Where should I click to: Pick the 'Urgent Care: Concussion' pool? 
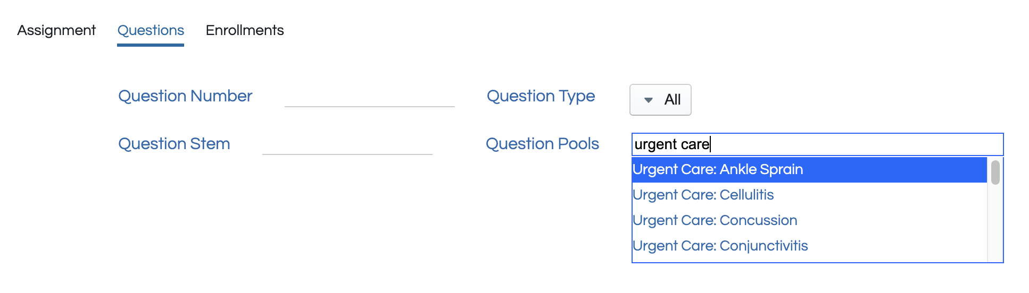tap(715, 221)
